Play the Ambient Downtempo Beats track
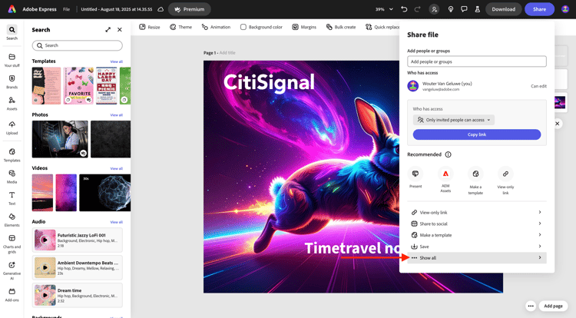The image size is (576, 318). tap(45, 267)
